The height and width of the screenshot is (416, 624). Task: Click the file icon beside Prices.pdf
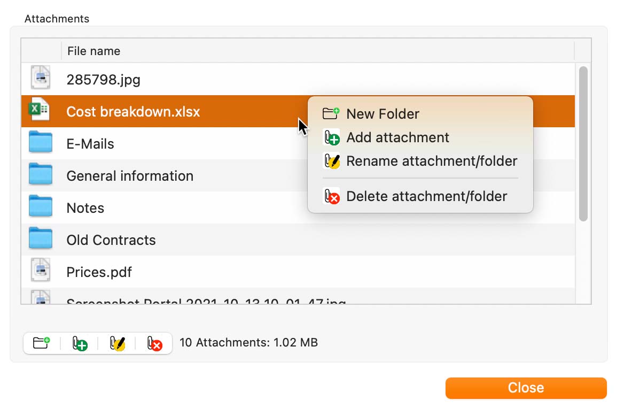pos(41,270)
